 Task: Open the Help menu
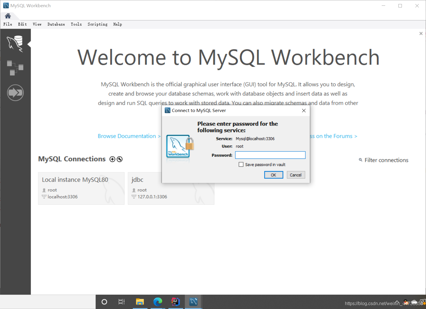click(x=118, y=24)
